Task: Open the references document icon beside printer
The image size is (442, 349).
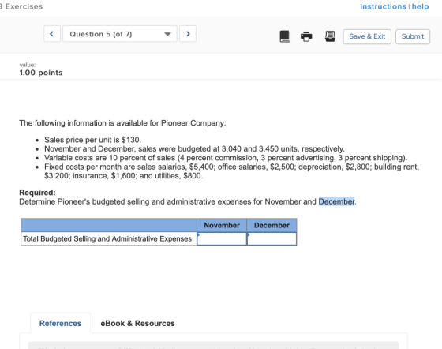Action: pyautogui.click(x=330, y=36)
